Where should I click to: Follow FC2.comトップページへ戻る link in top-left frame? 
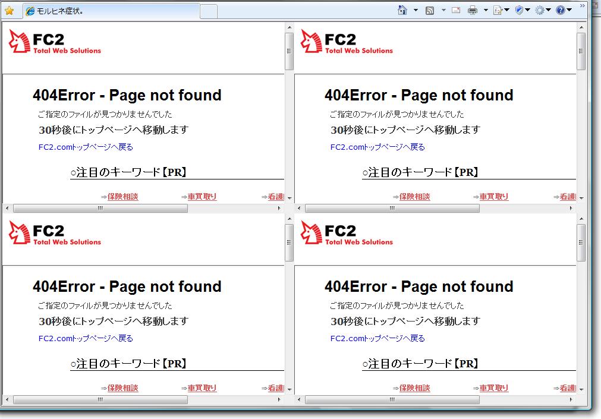pos(86,147)
